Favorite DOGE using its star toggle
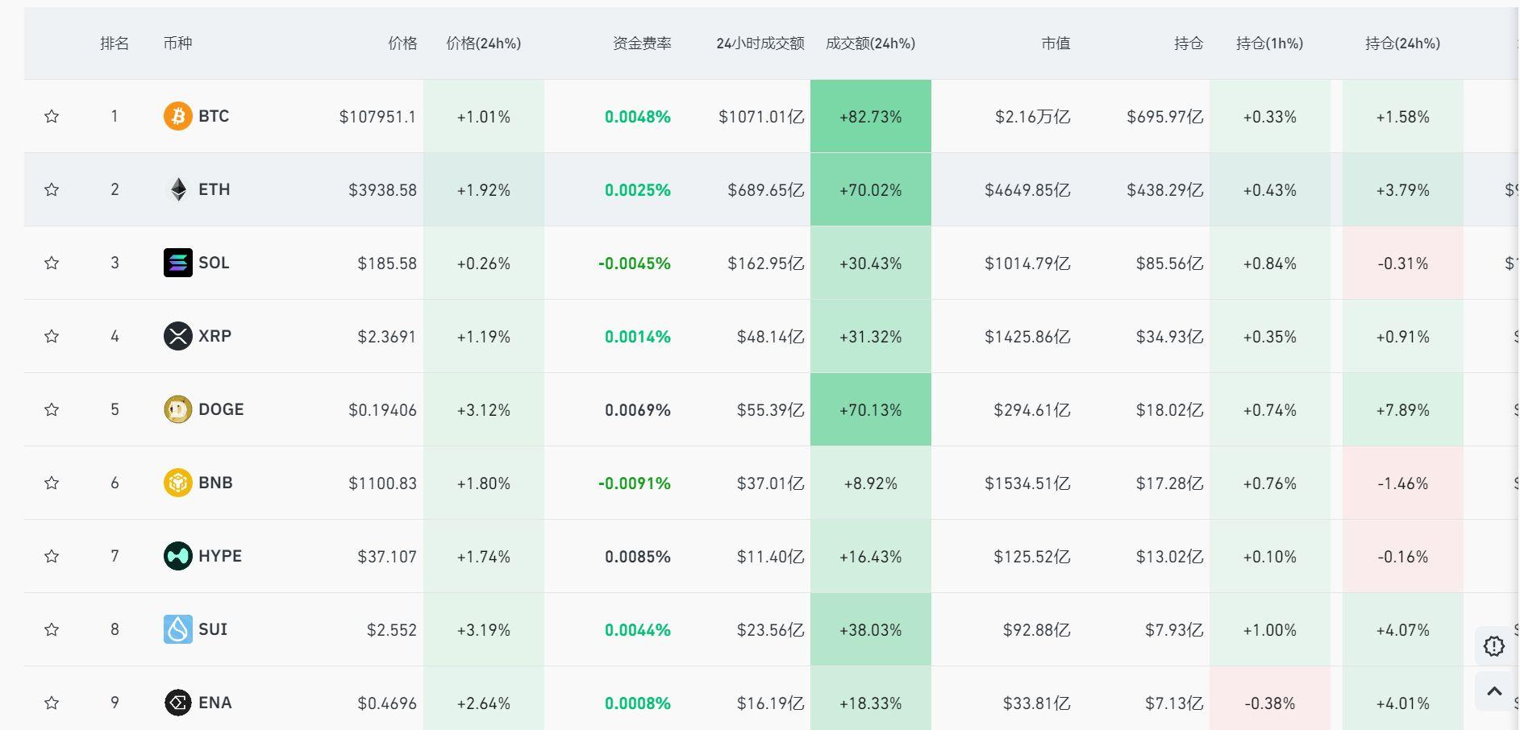Screen dimensions: 1520x730 52,409
